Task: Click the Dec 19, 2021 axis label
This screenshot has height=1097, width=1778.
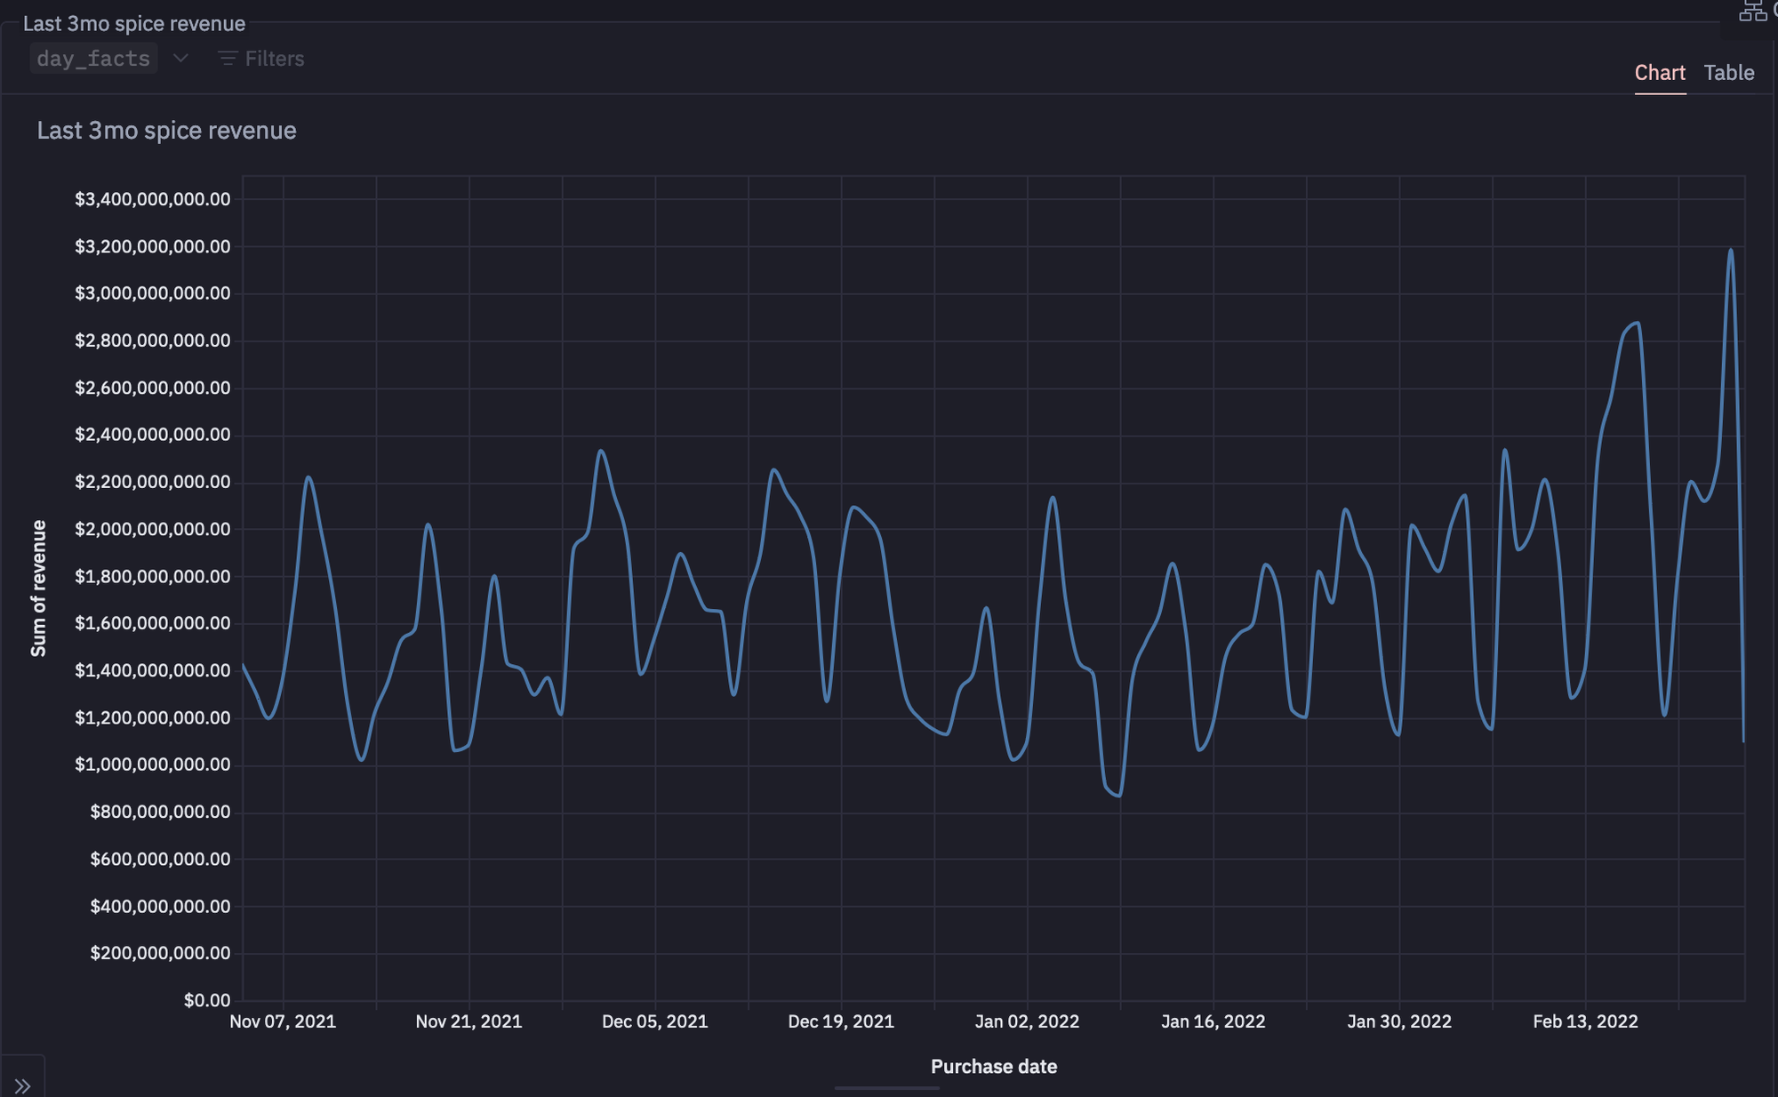Action: click(841, 1021)
